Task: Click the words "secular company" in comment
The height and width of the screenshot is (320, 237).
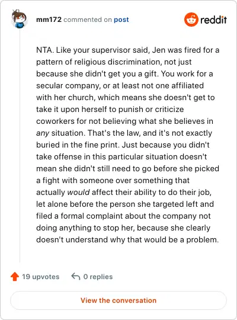Action: click(x=68, y=86)
